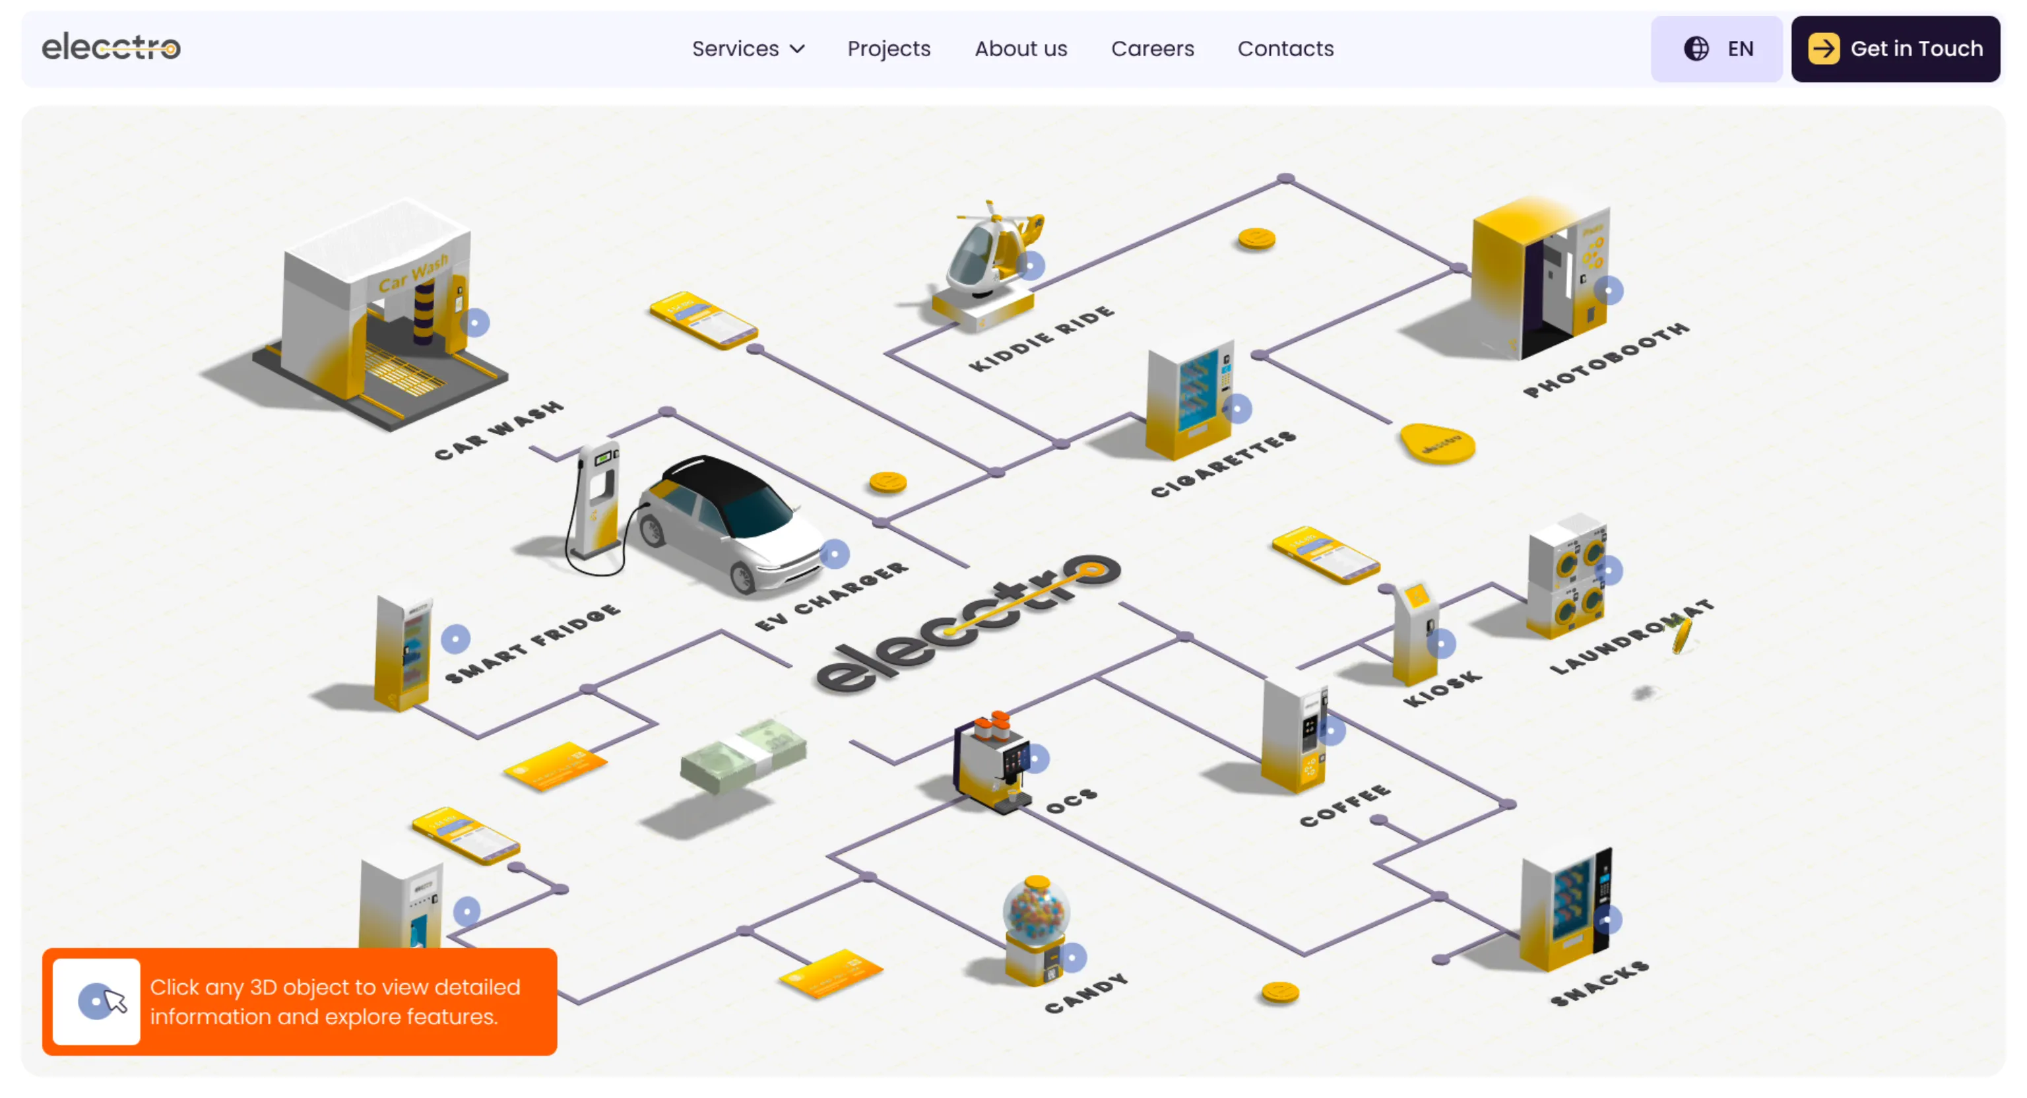Open the Projects page
The image size is (2027, 1098).
click(x=888, y=49)
